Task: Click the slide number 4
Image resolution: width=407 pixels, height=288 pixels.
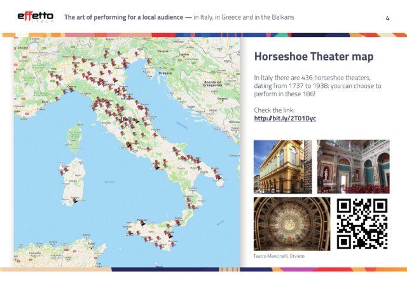Action: tap(387, 17)
